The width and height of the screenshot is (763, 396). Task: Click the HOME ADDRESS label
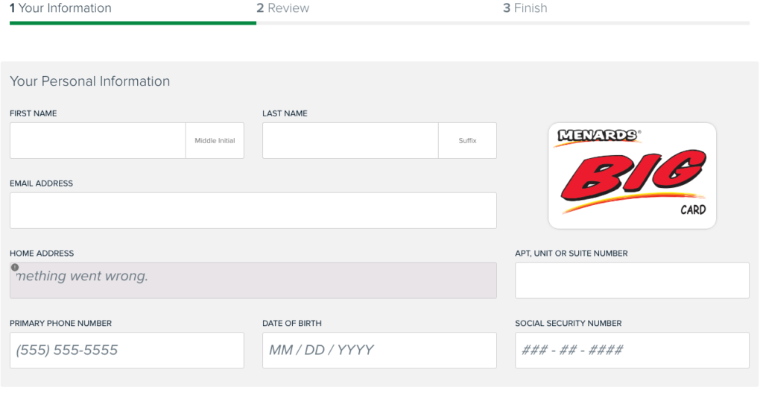(42, 254)
